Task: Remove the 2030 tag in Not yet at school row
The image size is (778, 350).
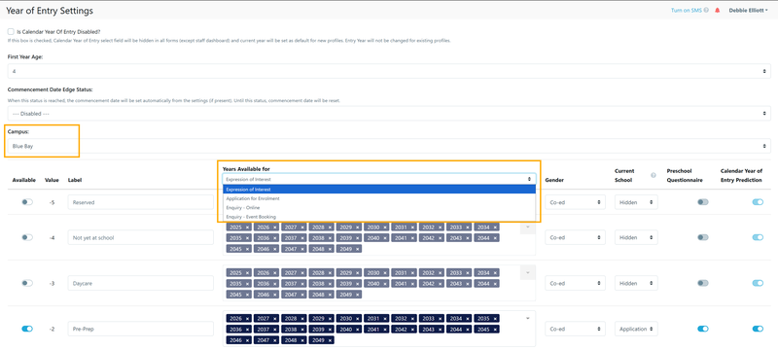Action: pyautogui.click(x=384, y=227)
